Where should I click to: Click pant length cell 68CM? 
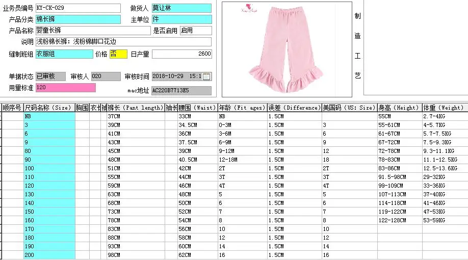point(136,203)
